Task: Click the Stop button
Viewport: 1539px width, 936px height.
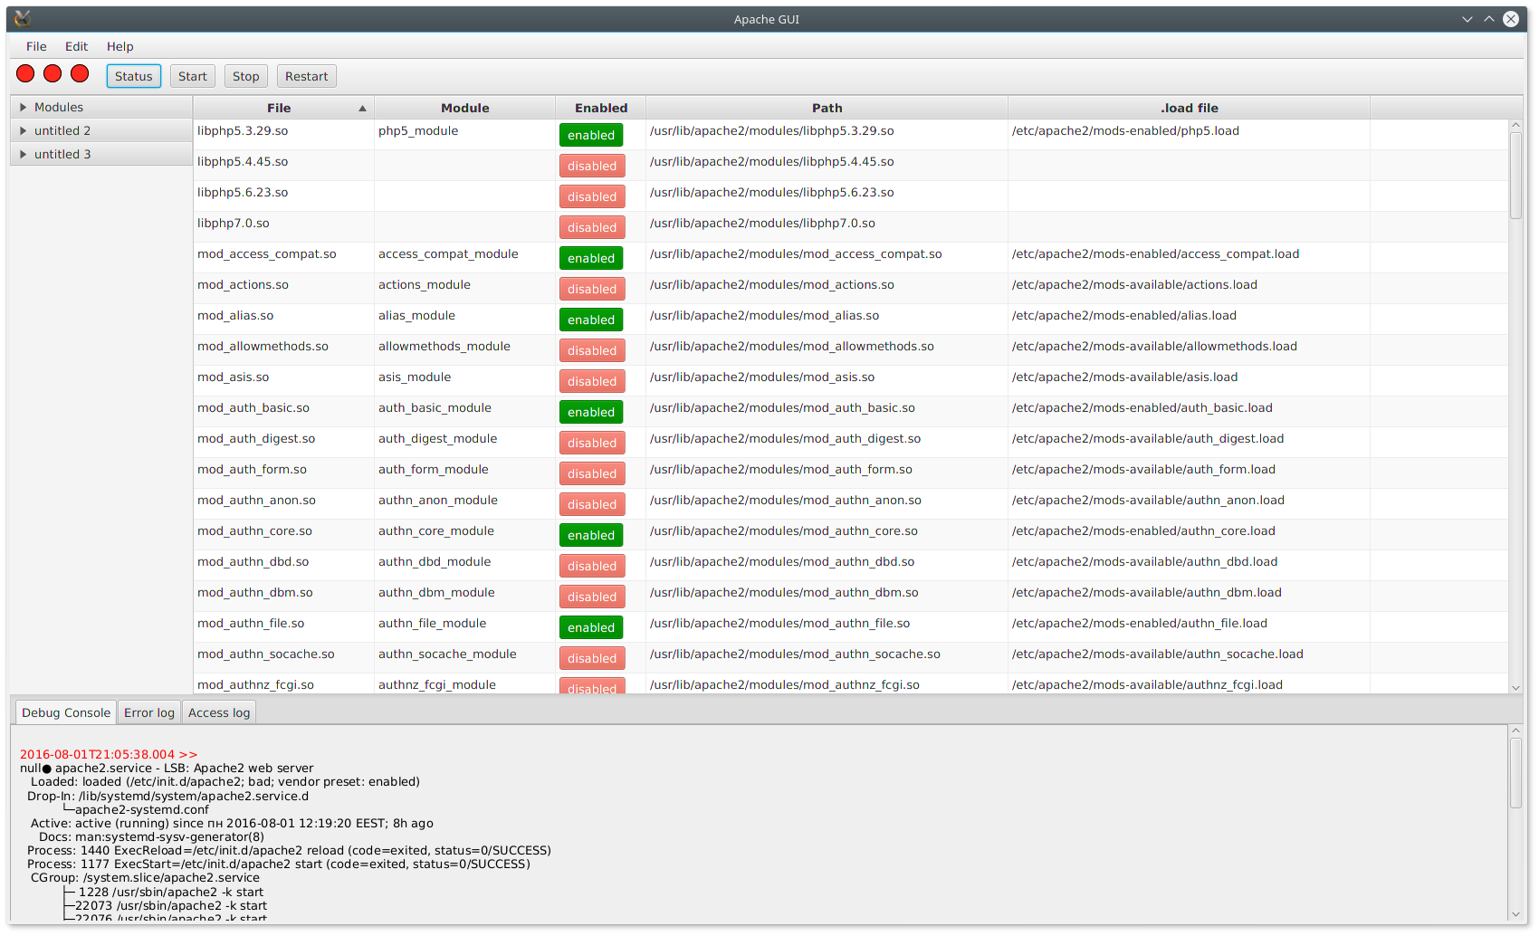Action: [245, 76]
